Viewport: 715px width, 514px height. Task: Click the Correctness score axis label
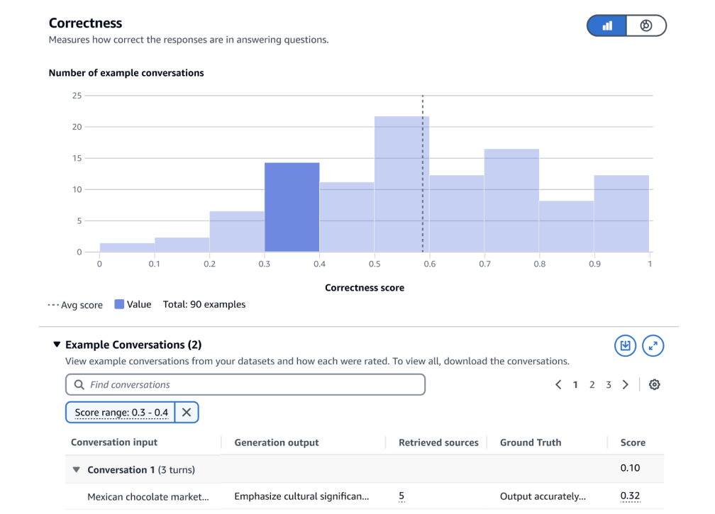[x=365, y=288]
